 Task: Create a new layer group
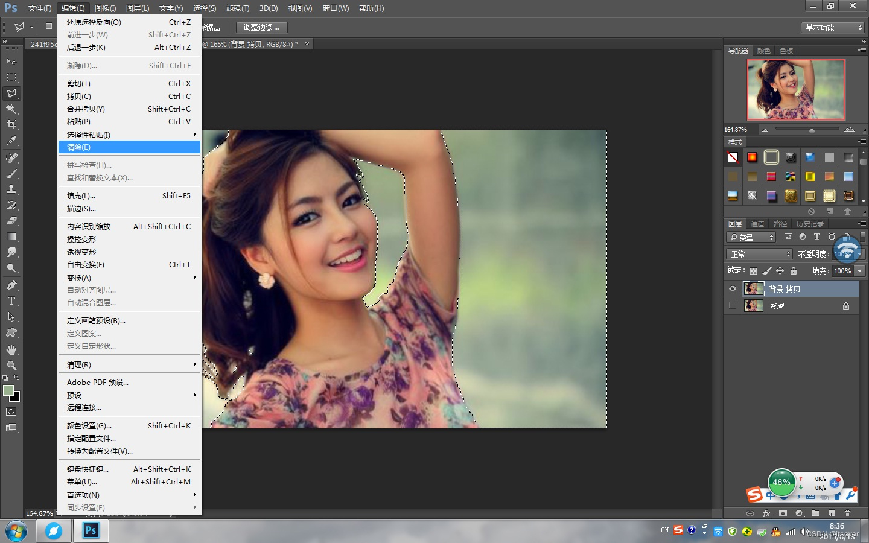pyautogui.click(x=815, y=513)
